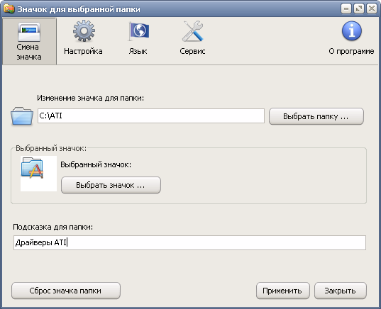The width and height of the screenshot is (381, 309).
Task: Open the Смена значка icon tab
Action: [29, 32]
